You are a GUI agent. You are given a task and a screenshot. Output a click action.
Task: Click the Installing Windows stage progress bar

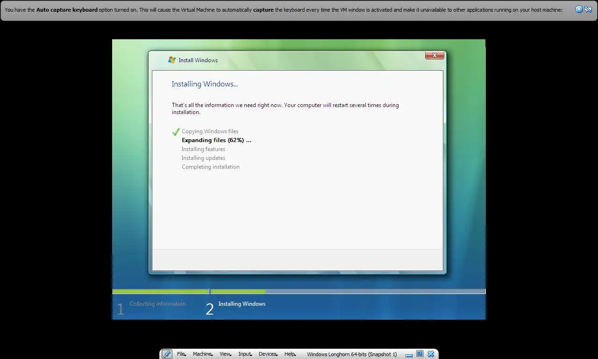[x=348, y=291]
